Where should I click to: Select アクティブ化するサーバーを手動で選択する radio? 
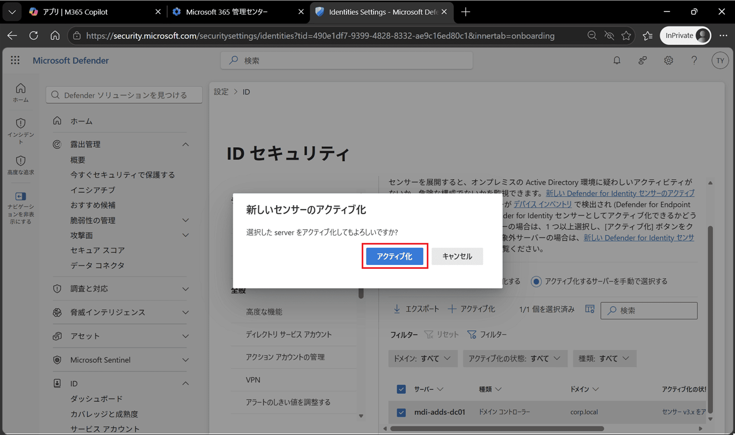point(536,281)
